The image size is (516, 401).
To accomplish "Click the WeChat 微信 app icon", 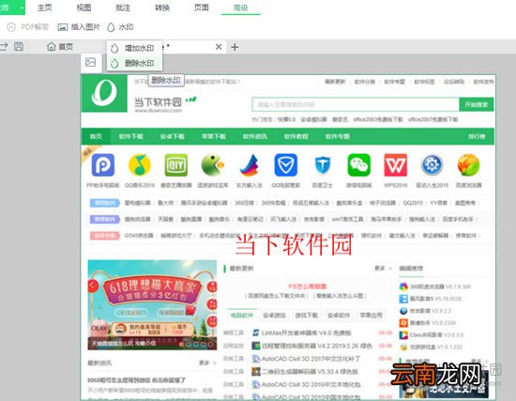I will (x=359, y=165).
